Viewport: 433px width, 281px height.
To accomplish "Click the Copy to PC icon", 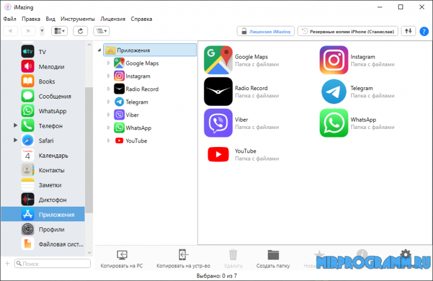I will click(x=121, y=255).
